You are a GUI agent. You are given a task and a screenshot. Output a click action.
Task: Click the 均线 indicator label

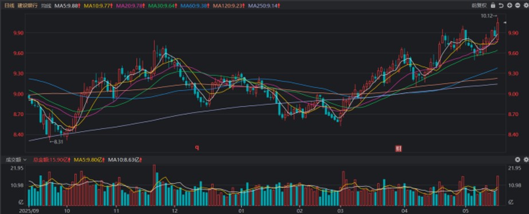[46, 6]
